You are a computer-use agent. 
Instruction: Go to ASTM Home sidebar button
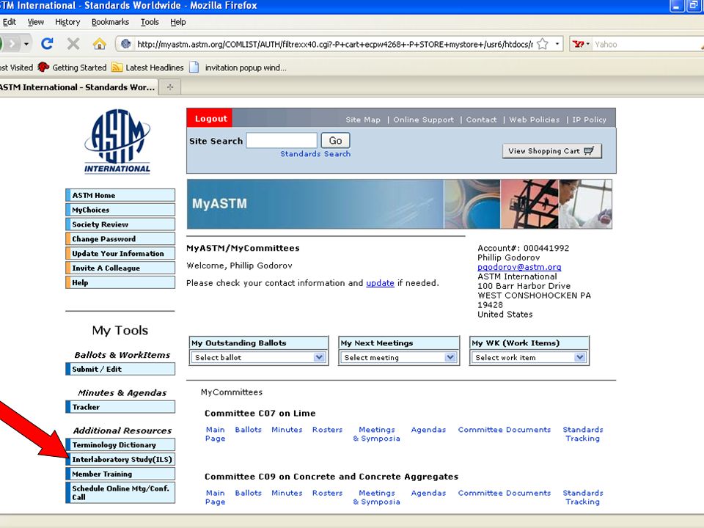tap(120, 195)
